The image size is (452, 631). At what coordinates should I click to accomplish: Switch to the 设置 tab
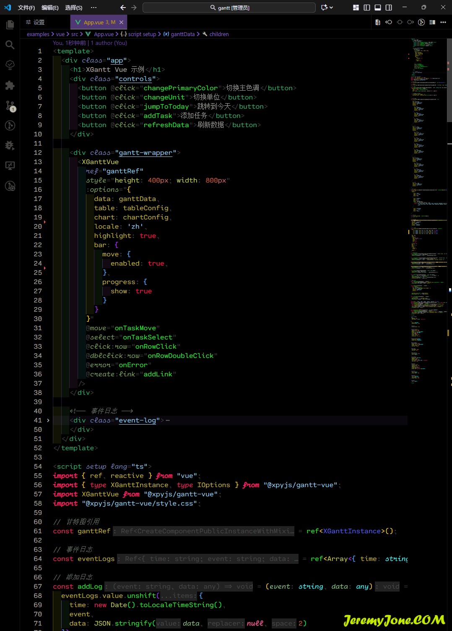pyautogui.click(x=39, y=22)
